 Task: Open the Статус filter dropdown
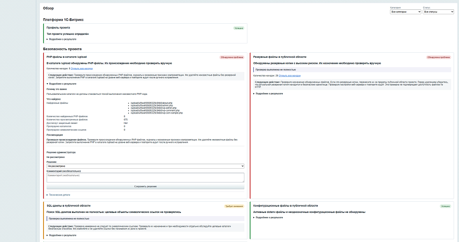coord(438,12)
